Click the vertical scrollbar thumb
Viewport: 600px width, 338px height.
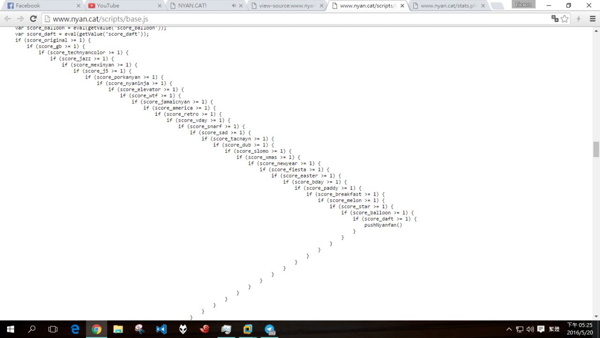(596, 149)
